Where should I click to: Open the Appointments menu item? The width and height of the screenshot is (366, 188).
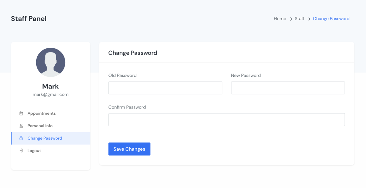[51, 113]
